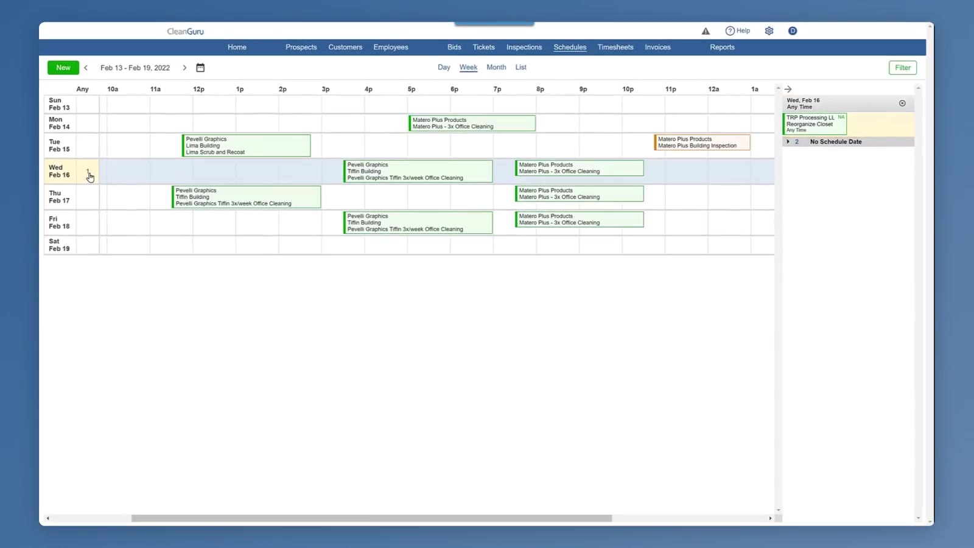Open the Reports menu
This screenshot has width=974, height=548.
[x=722, y=47]
